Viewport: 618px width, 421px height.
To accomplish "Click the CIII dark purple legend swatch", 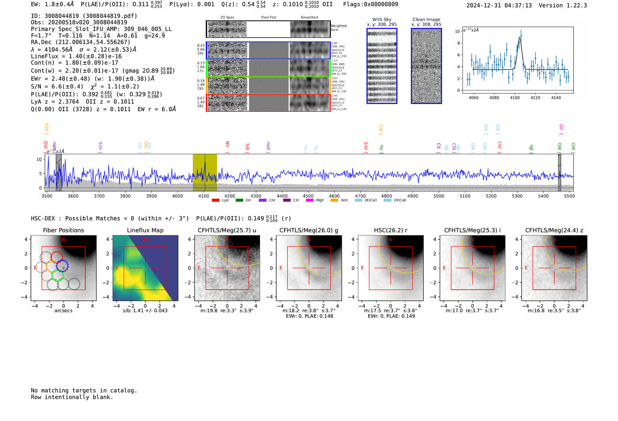I will [x=287, y=200].
